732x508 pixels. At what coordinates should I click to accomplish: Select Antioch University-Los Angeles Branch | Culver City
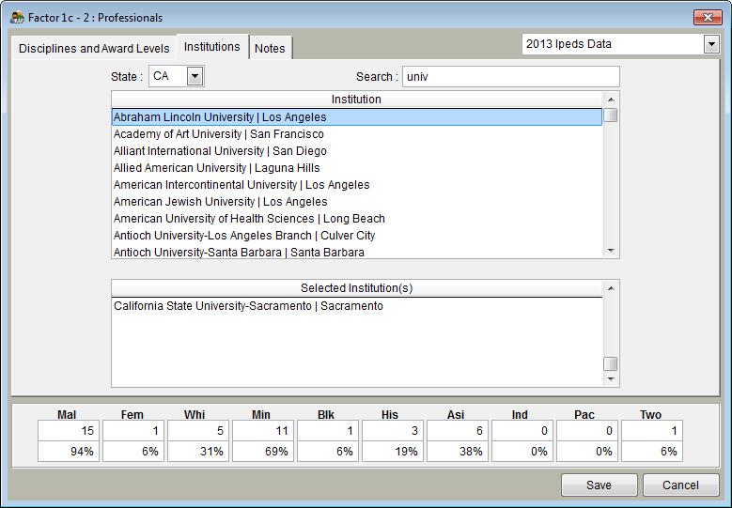357,236
